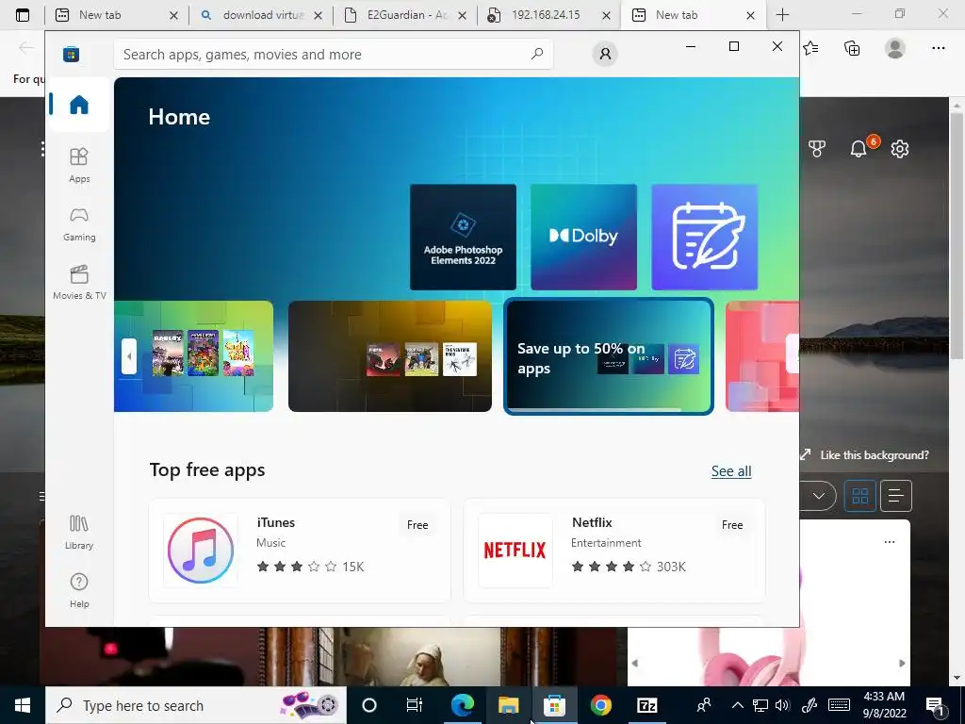Open Movies & TV section
The image size is (965, 724).
click(79, 283)
